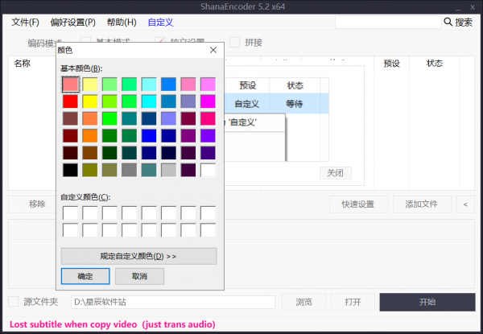Pick the black color swatch
The height and width of the screenshot is (334, 483).
pyautogui.click(x=70, y=170)
